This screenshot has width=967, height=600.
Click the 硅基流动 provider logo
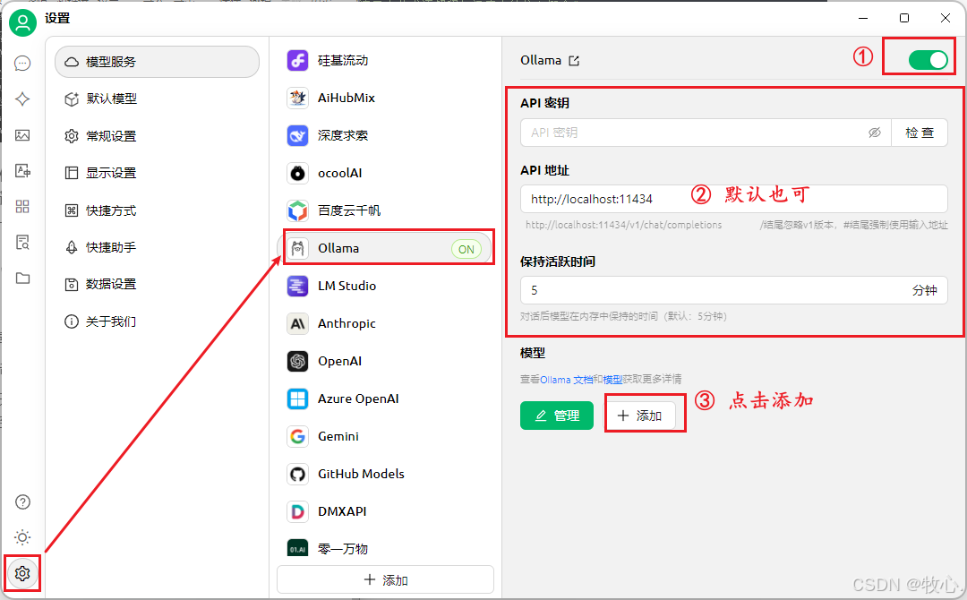(298, 60)
